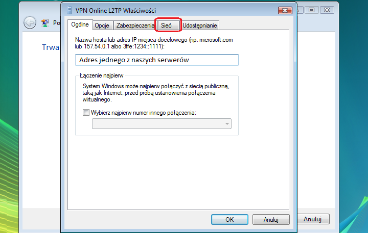The height and width of the screenshot is (233, 368).
Task: Select the Ogólne tab
Action: (x=80, y=24)
